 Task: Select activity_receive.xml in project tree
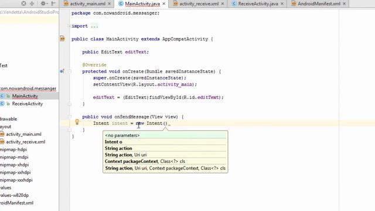25,142
